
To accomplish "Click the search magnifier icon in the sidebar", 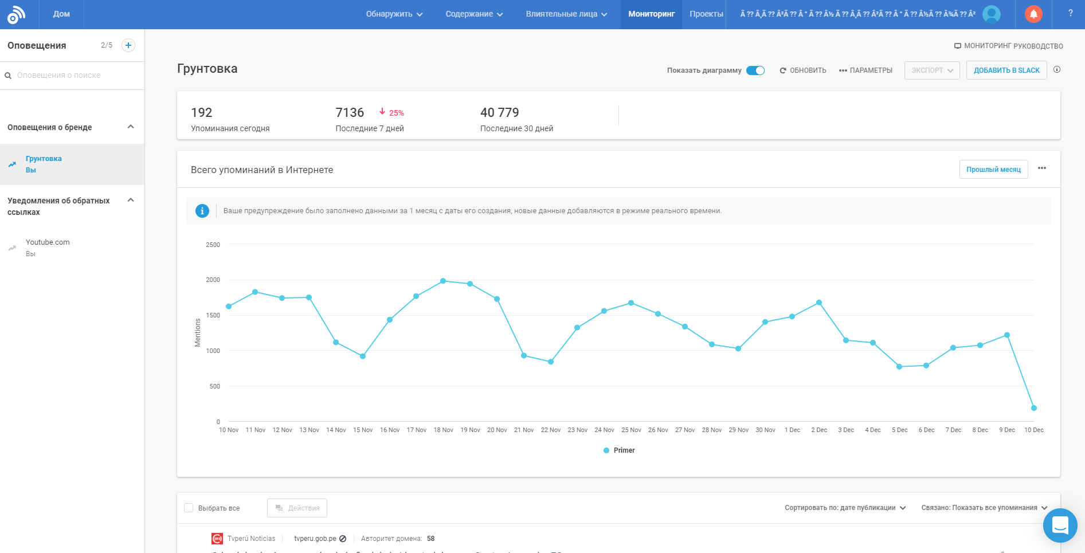I will 8,76.
